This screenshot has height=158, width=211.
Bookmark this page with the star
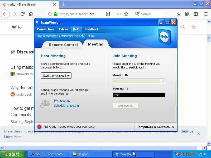coord(126,14)
